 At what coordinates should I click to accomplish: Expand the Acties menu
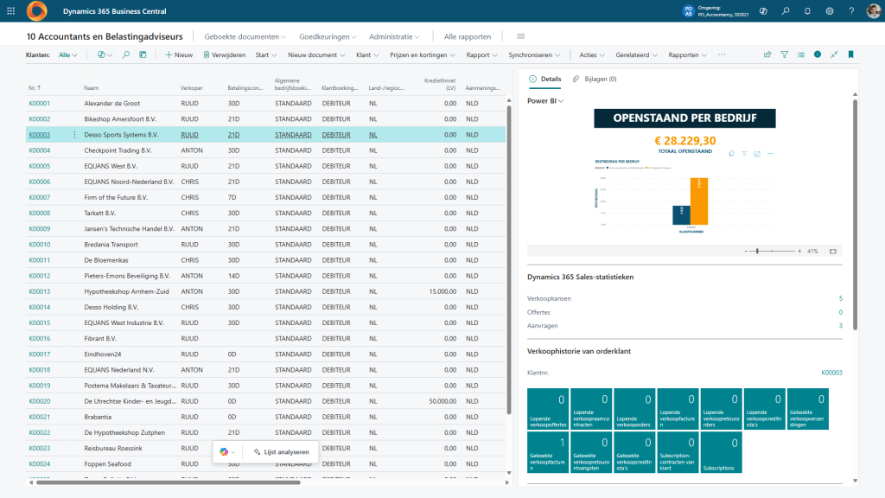click(x=591, y=54)
